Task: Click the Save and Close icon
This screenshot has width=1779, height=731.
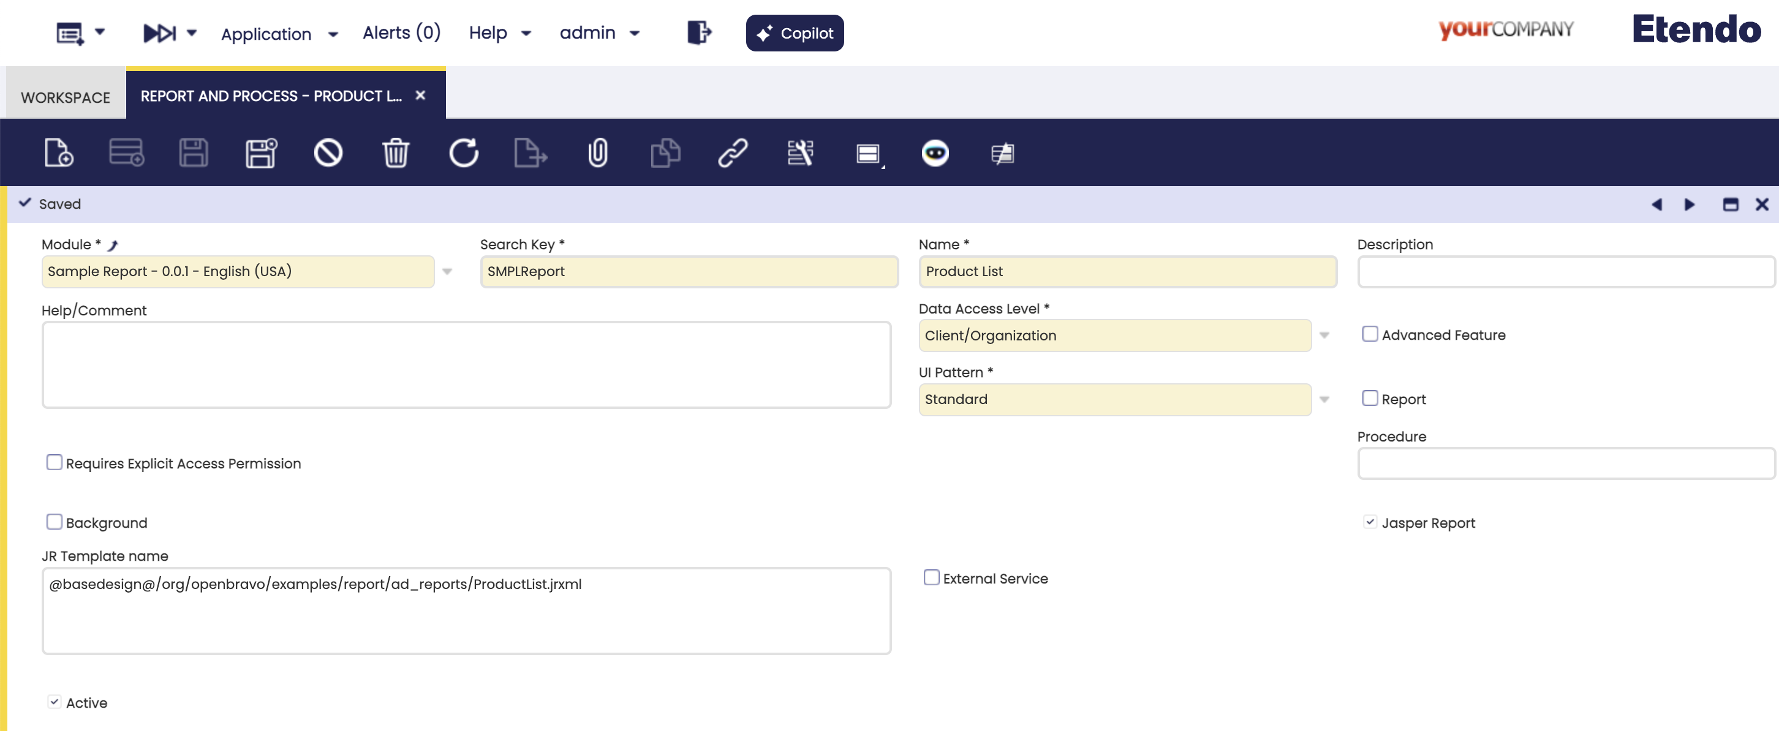Action: pyautogui.click(x=261, y=152)
